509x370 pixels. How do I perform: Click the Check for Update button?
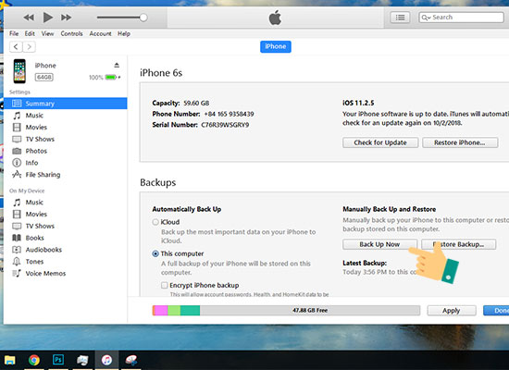pos(380,142)
